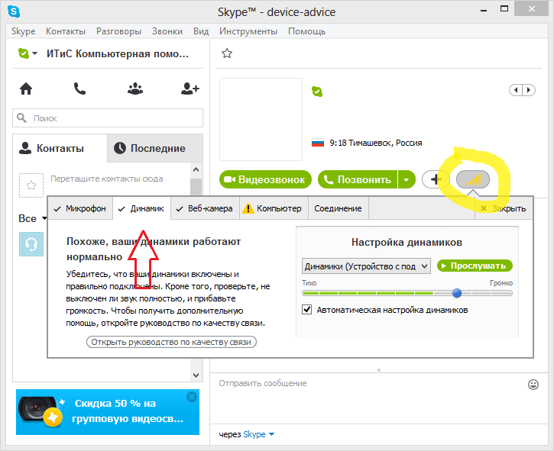Open the Звонки menu
Image resolution: width=554 pixels, height=451 pixels.
(167, 31)
